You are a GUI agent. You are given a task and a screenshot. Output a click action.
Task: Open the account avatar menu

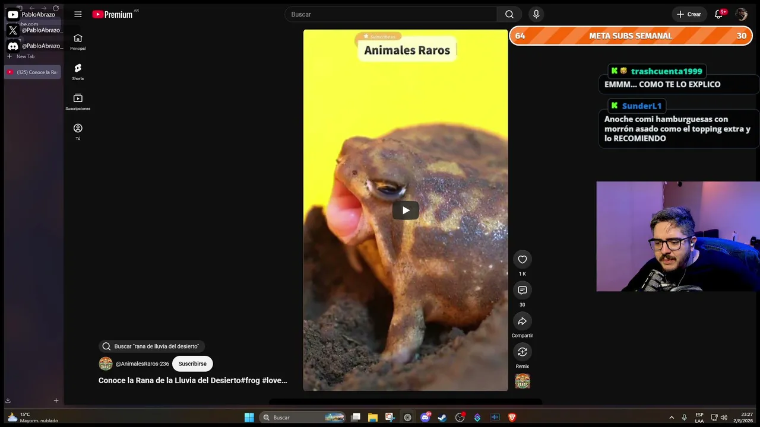741,14
